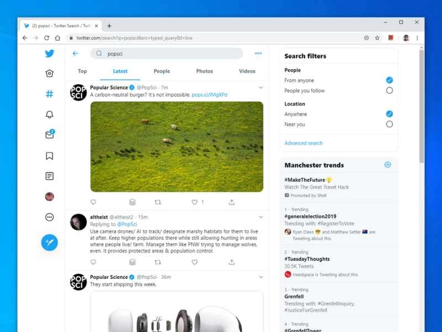Viewport: 442px width, 332px height.
Task: Select the From anyone radio button
Action: coord(388,80)
